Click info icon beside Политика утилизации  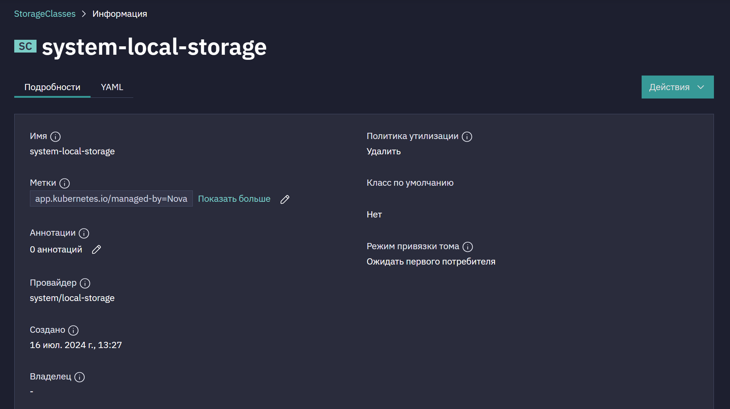coord(467,136)
